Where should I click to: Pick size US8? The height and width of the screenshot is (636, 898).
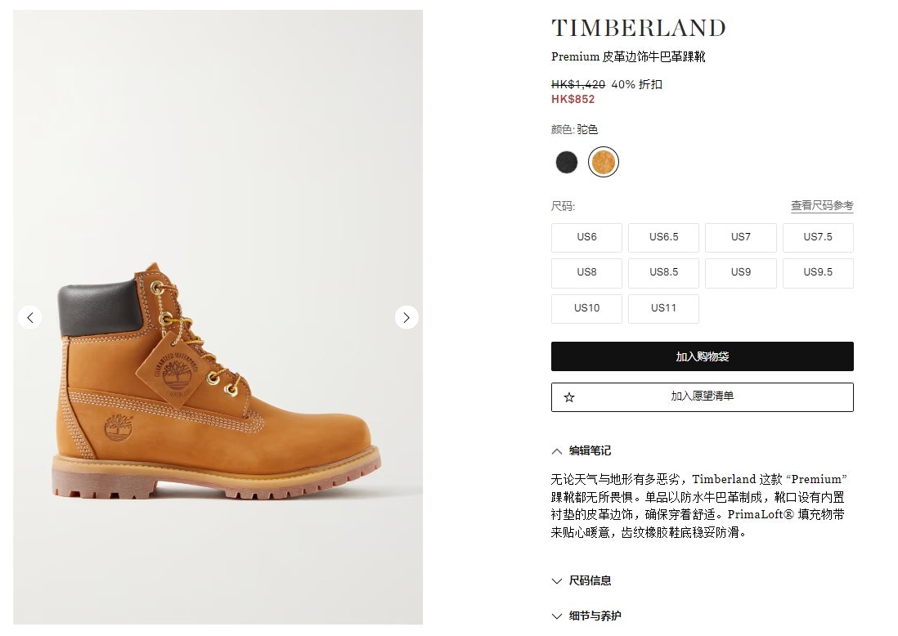pos(586,273)
